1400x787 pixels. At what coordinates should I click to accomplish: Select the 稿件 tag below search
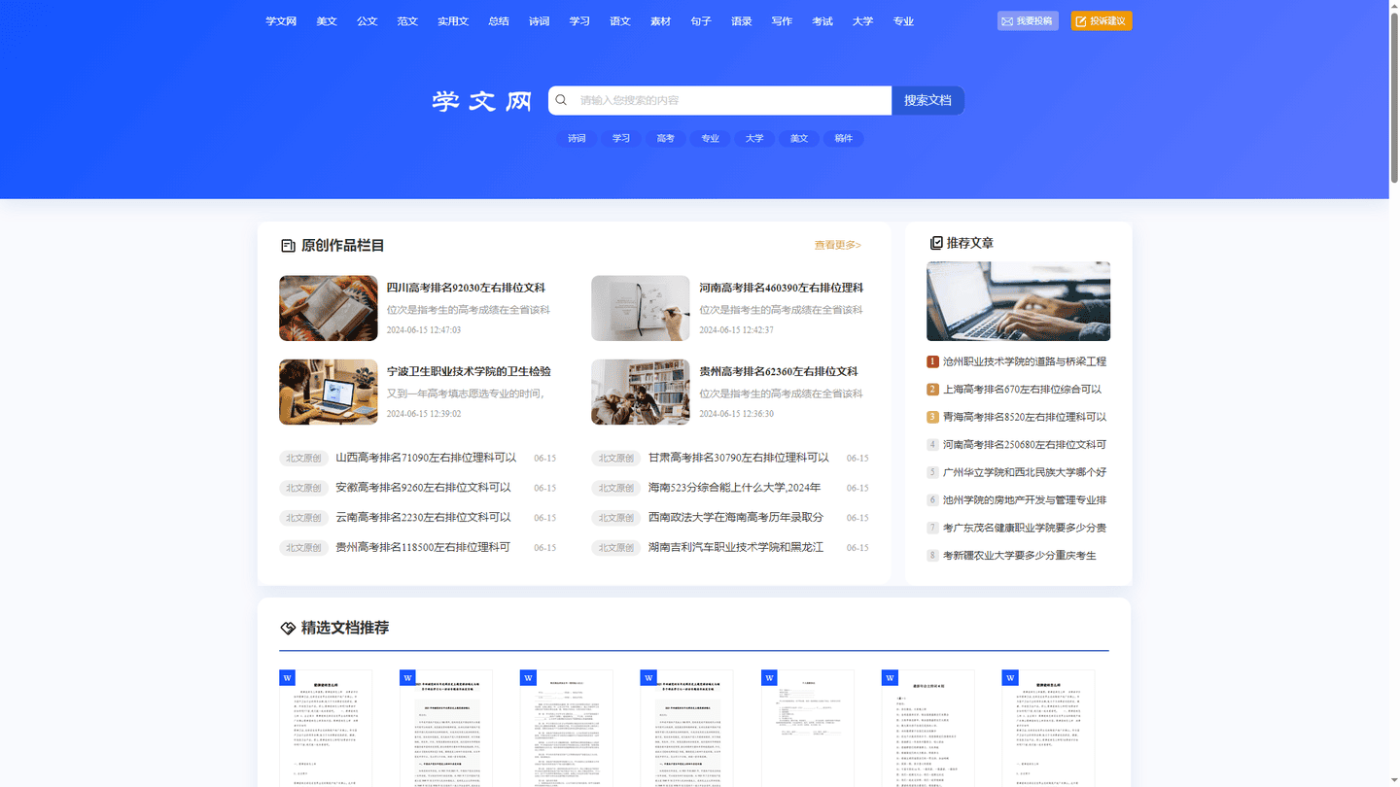[x=844, y=138]
